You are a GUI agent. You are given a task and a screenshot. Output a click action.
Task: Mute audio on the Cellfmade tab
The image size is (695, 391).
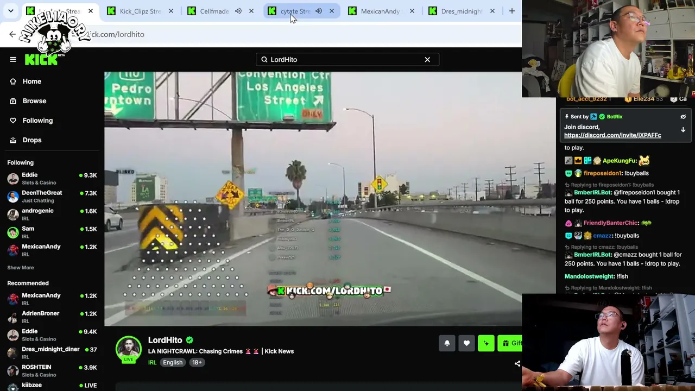pos(238,11)
